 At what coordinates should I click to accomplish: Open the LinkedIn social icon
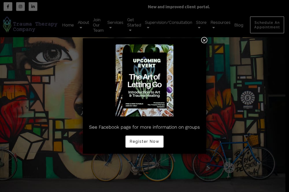[x=33, y=7]
